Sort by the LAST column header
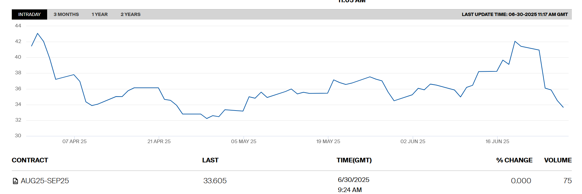The image size is (582, 194). pyautogui.click(x=210, y=160)
